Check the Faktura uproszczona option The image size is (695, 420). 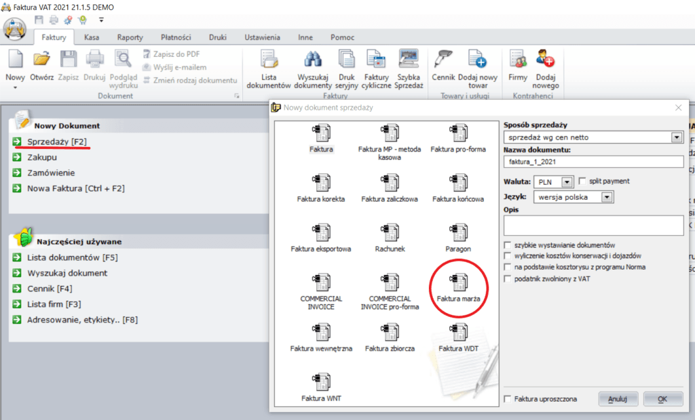(x=508, y=399)
